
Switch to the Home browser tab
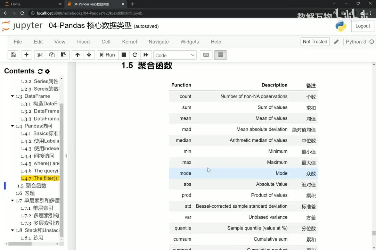[x=32, y=4]
